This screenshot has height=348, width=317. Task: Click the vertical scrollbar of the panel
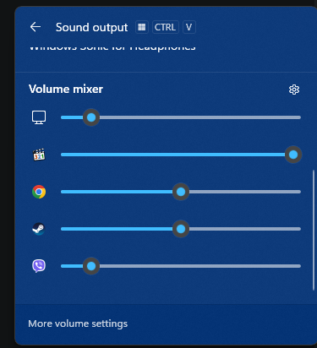[314, 230]
